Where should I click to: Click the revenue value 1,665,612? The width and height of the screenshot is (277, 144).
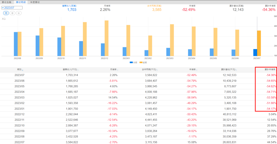[x=72, y=81]
